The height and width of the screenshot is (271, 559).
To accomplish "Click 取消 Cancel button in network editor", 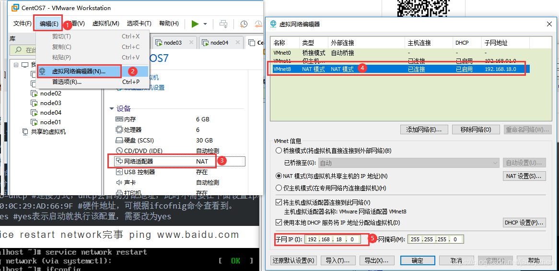I will click(456, 260).
